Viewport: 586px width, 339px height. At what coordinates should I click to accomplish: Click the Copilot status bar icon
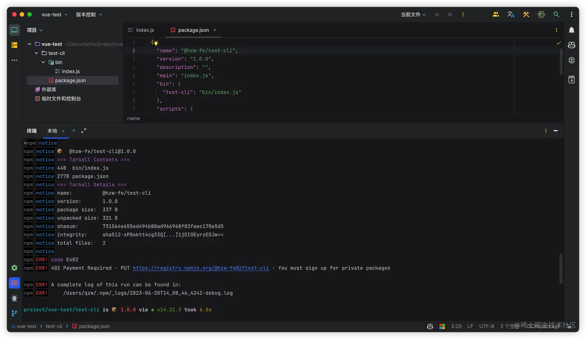coord(430,326)
